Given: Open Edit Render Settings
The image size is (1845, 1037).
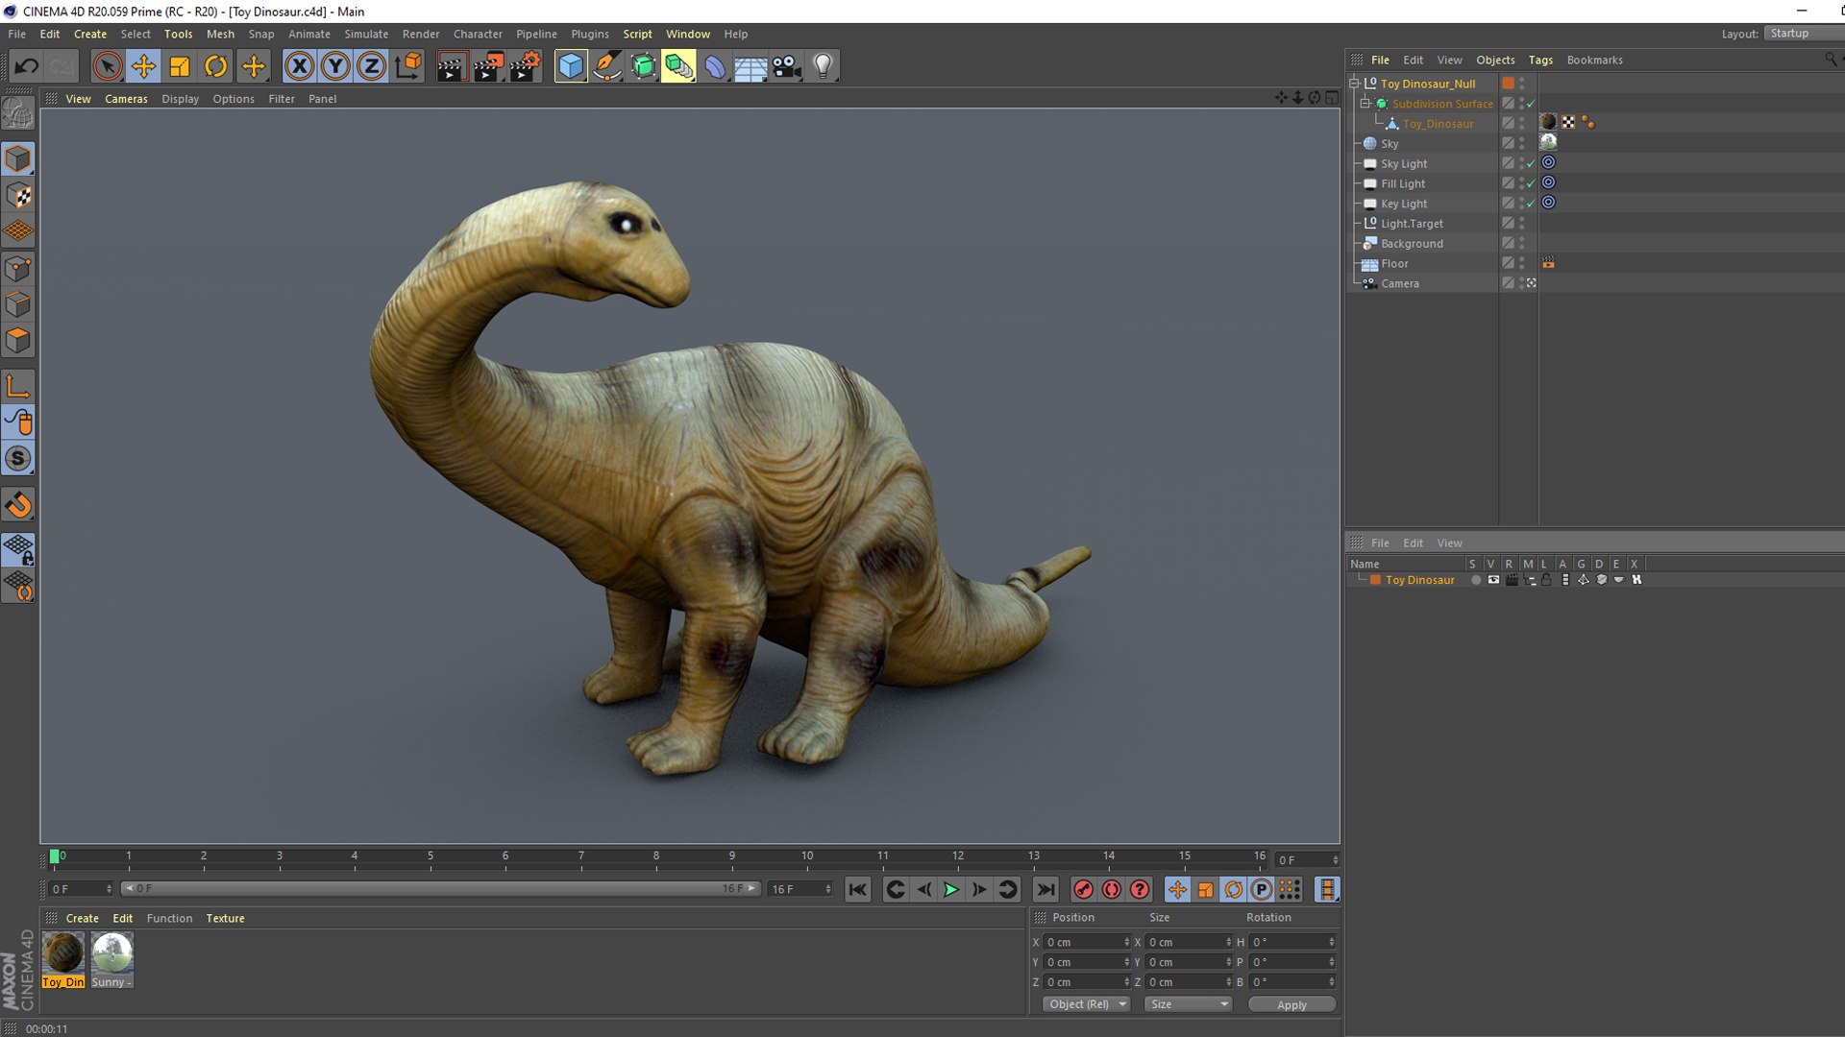Looking at the screenshot, I should pos(526,66).
